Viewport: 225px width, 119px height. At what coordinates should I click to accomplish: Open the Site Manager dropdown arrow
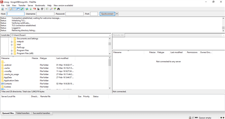6,9
